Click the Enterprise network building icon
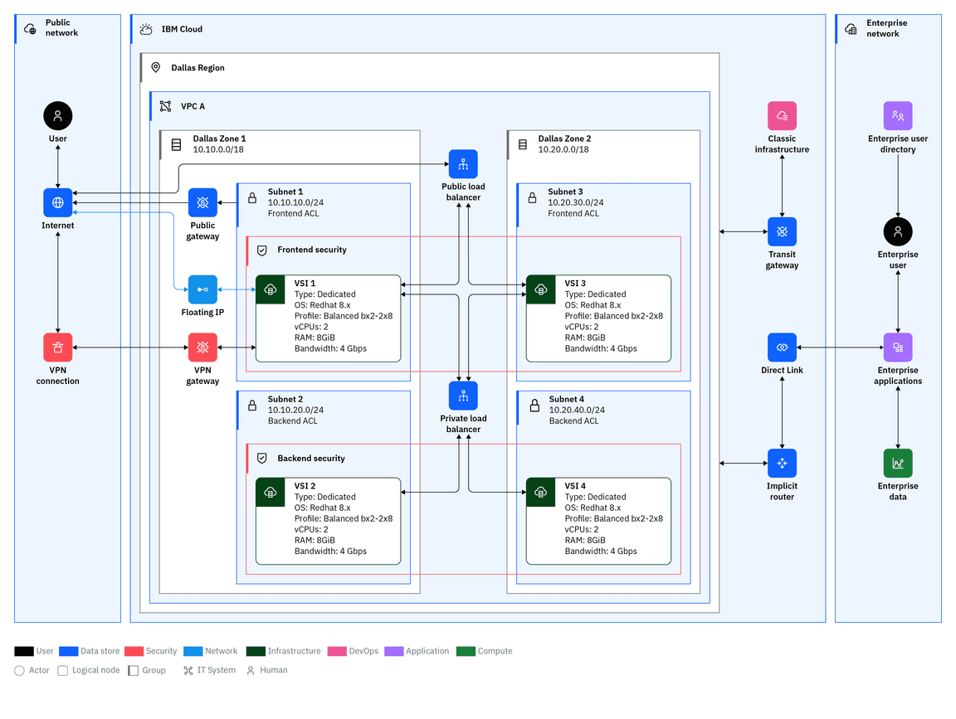The image size is (956, 719). [851, 29]
